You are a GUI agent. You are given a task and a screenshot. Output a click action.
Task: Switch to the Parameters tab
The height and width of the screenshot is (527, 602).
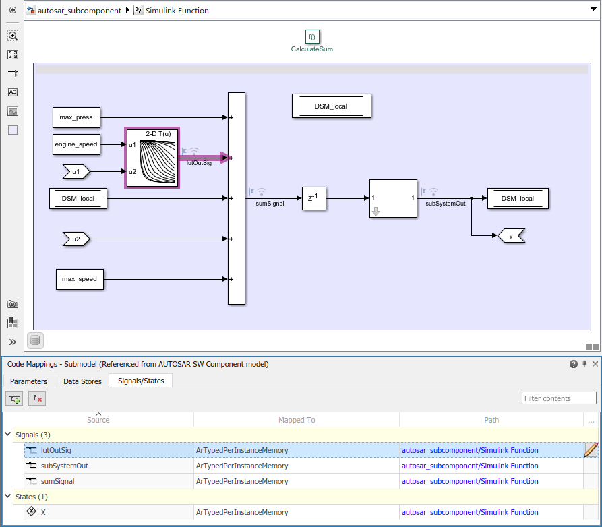[x=29, y=381]
